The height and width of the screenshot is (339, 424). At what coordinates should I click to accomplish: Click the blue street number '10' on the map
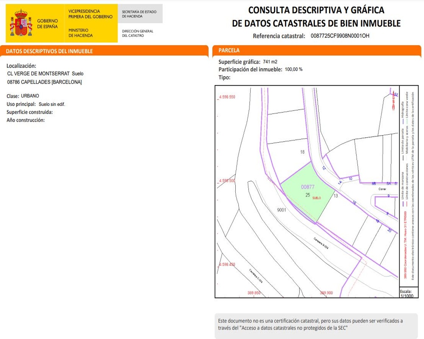(351, 179)
